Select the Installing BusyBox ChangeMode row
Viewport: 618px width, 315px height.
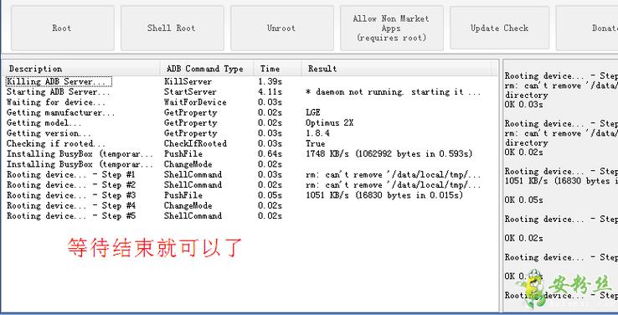pos(250,164)
